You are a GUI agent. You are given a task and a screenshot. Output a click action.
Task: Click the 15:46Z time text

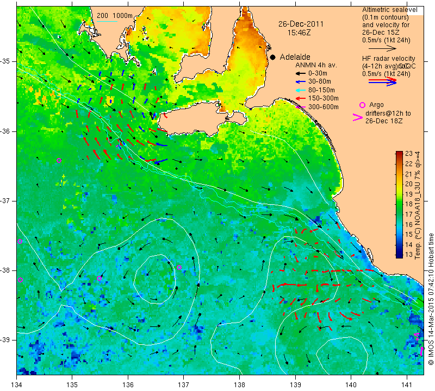pos(299,33)
